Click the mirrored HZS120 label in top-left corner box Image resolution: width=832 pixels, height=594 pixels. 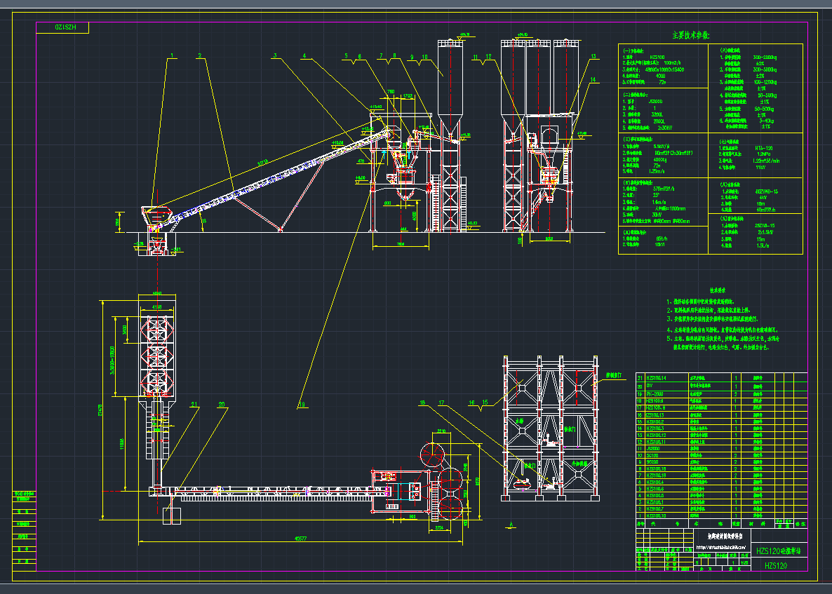click(65, 27)
